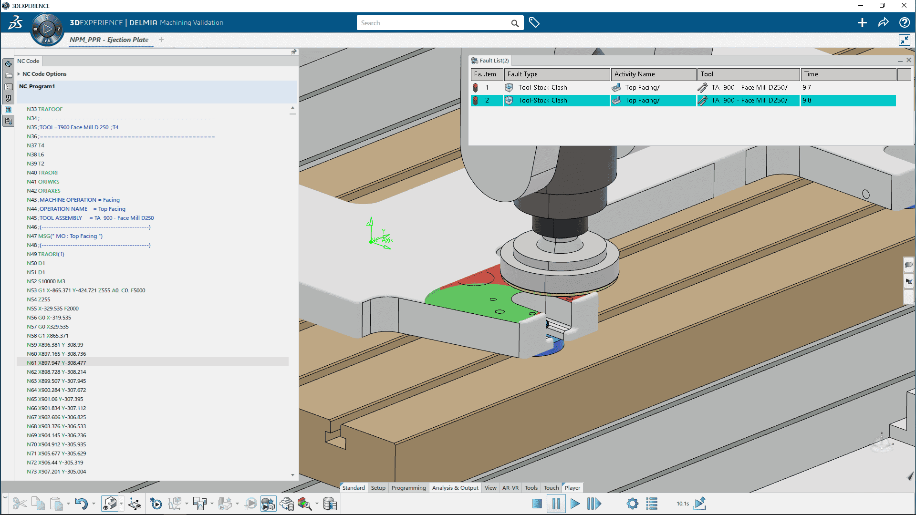The width and height of the screenshot is (916, 515).
Task: Open simulation settings gear in Player bar
Action: 632,504
